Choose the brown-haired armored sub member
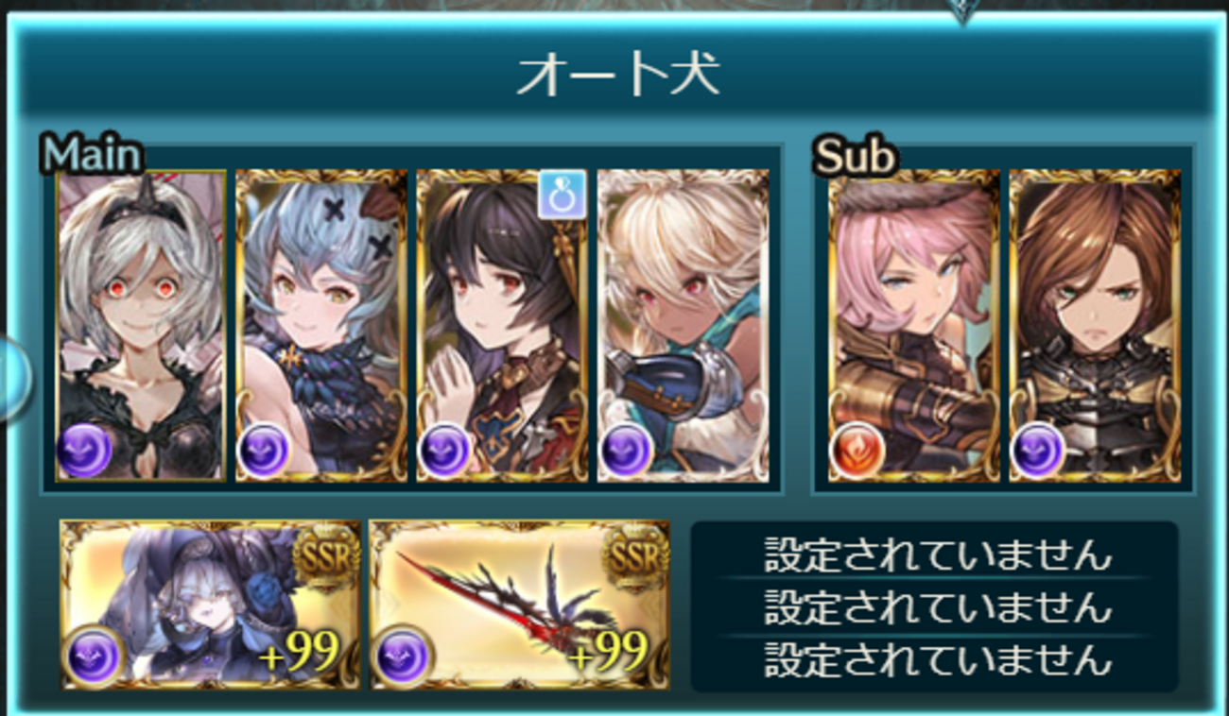 coord(1095,326)
